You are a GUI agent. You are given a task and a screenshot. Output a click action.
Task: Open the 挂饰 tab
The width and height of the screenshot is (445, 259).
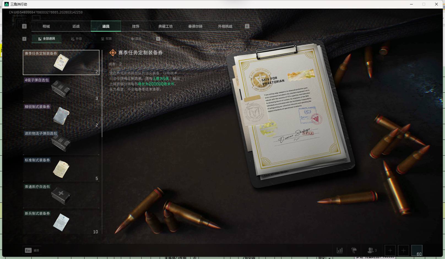pyautogui.click(x=135, y=26)
